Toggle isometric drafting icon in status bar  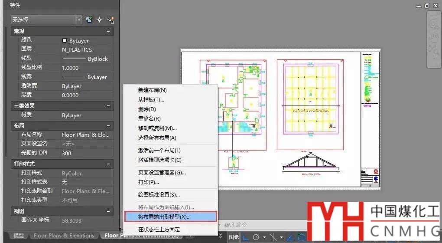click(274, 237)
